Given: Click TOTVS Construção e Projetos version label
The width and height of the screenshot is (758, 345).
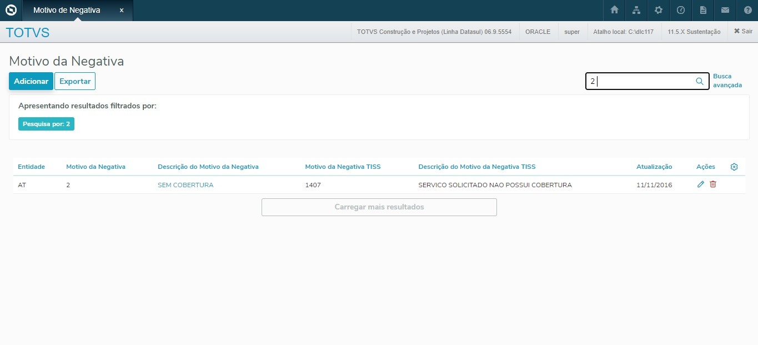Looking at the screenshot, I should (434, 32).
